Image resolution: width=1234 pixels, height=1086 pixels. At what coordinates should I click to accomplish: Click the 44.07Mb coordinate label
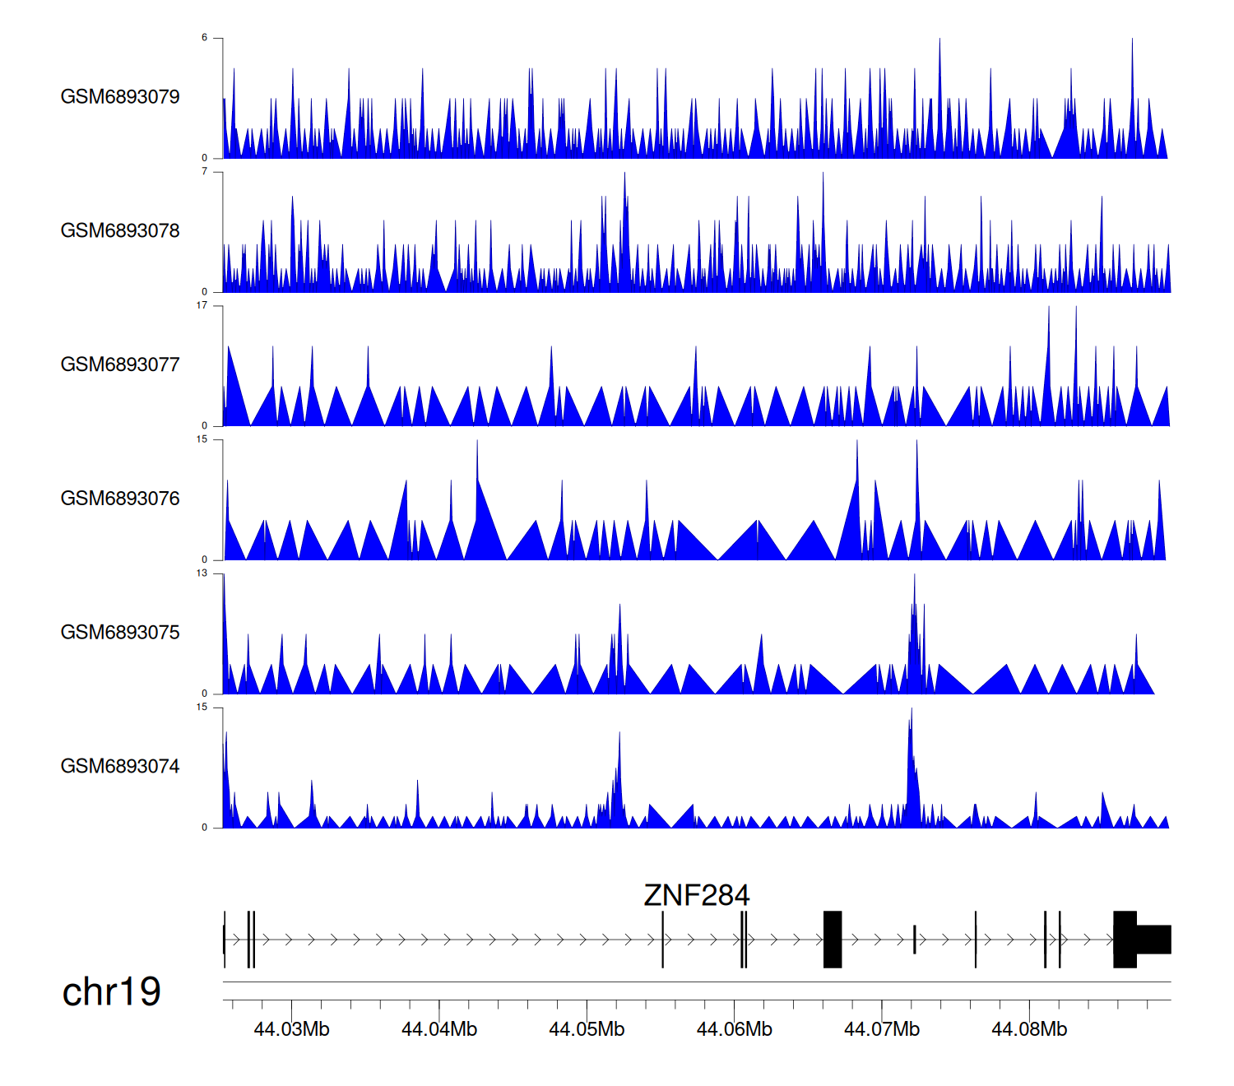pos(881,1029)
